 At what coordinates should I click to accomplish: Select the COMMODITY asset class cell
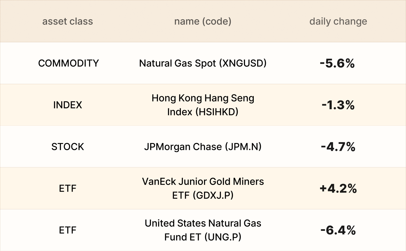[x=68, y=63]
